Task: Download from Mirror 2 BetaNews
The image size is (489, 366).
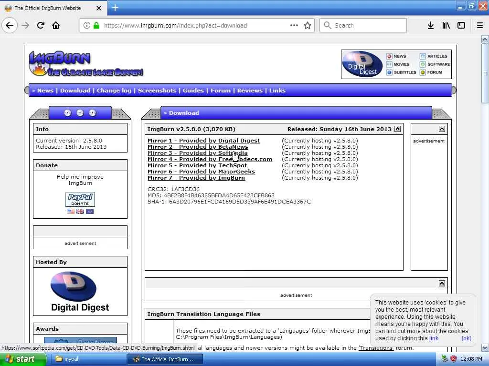Action: (198, 147)
